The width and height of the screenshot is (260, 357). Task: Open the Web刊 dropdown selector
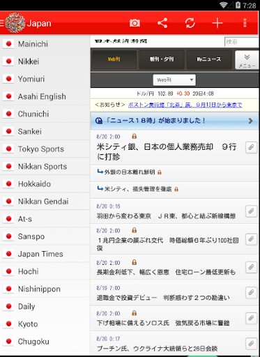(174, 80)
